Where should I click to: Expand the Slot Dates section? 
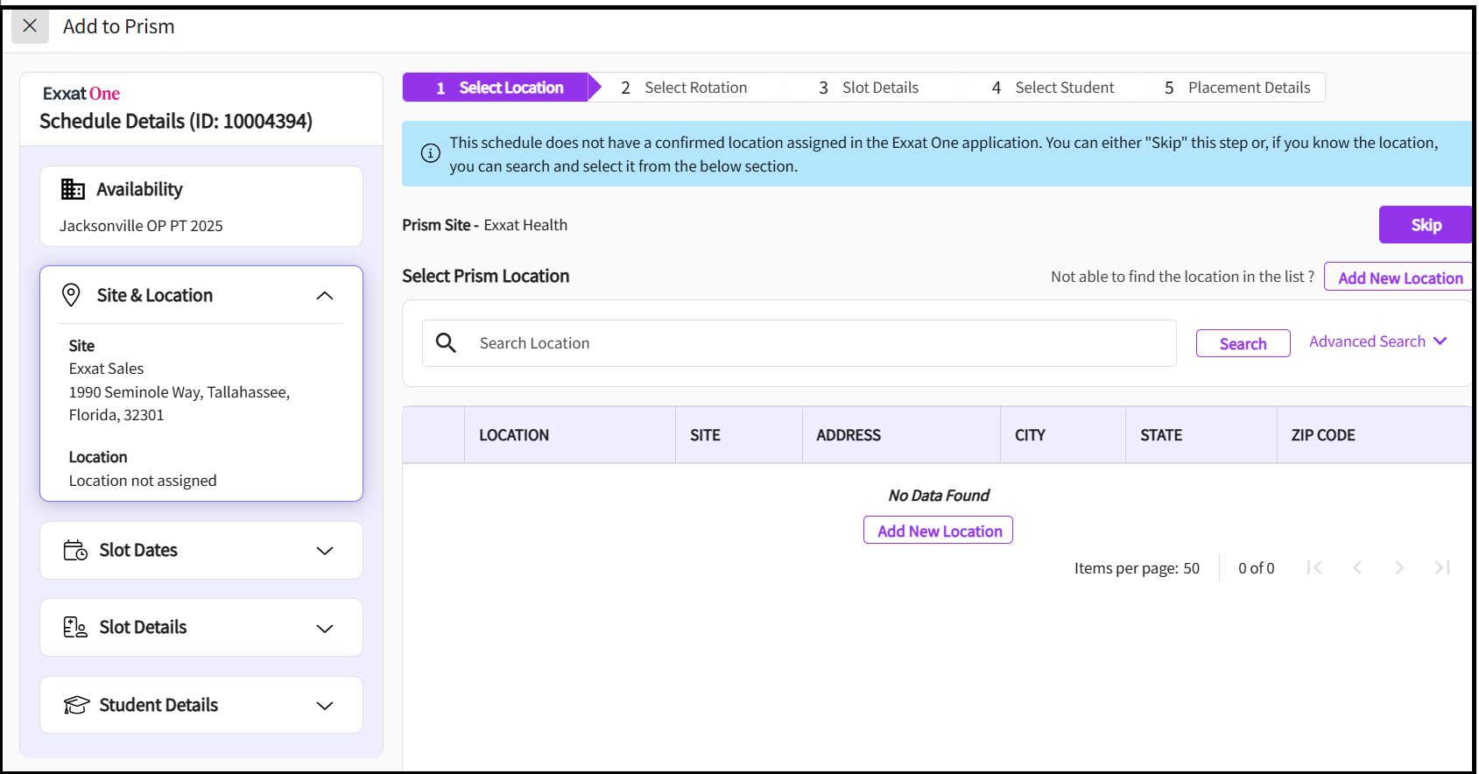(325, 551)
